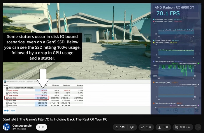Click the 965.162 MB/s read rate value
Screen dimensions: 204x133
coord(42,98)
